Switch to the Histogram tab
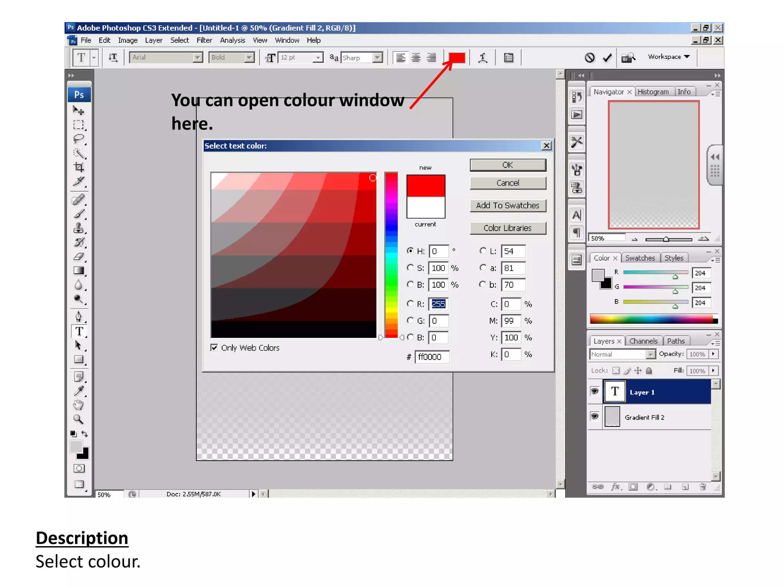This screenshot has height=587, width=783. [653, 92]
